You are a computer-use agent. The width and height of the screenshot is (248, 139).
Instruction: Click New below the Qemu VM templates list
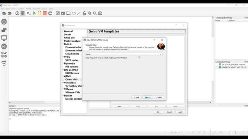[119, 107]
